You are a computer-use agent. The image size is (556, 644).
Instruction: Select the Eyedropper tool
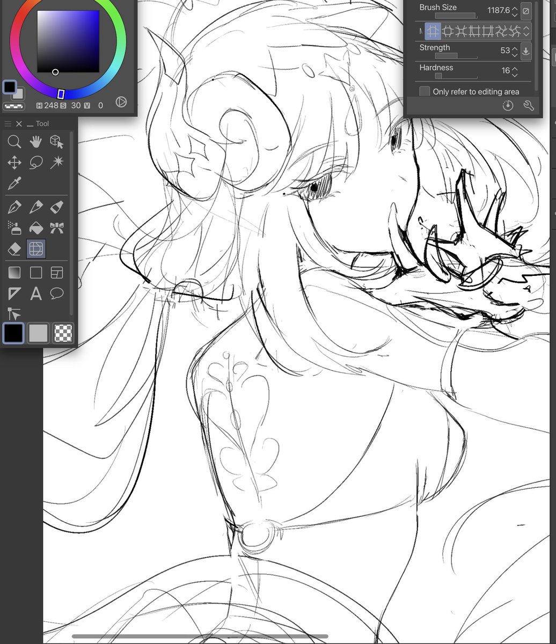14,184
